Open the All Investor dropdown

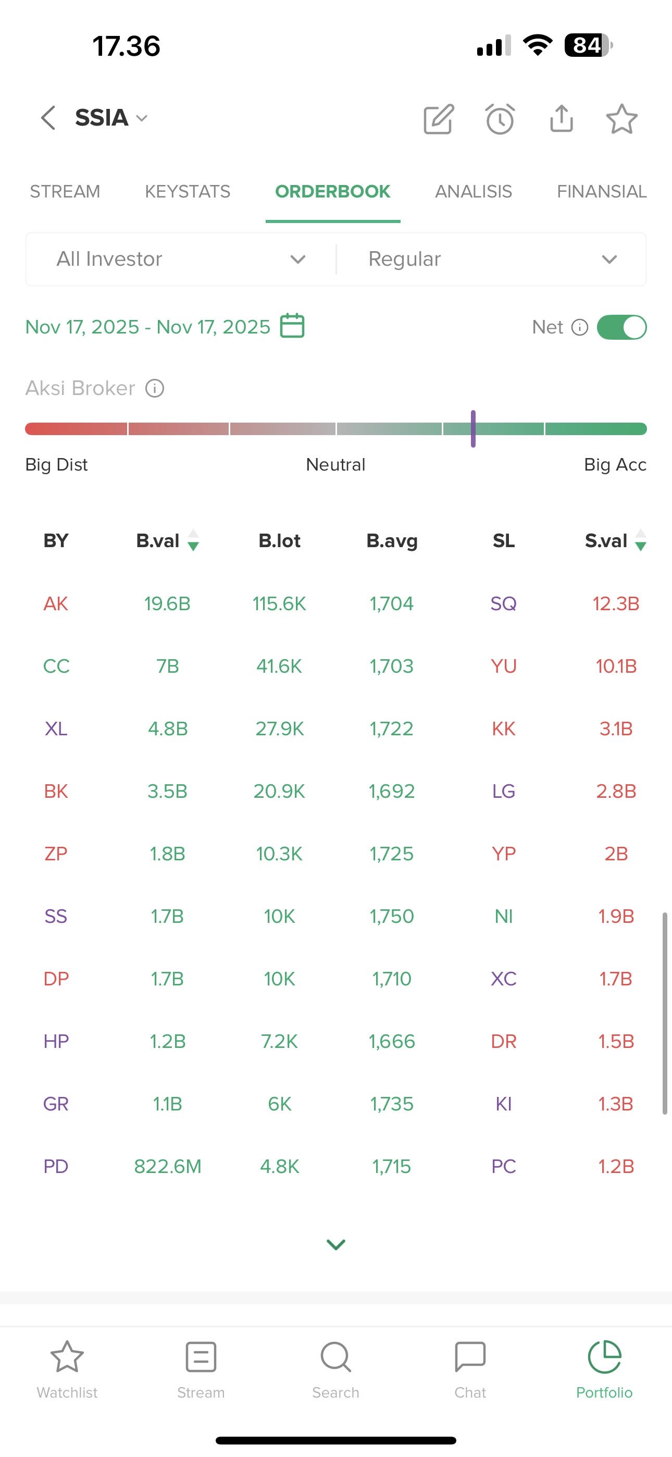point(181,259)
